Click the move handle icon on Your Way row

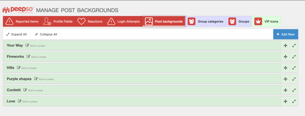286,46
